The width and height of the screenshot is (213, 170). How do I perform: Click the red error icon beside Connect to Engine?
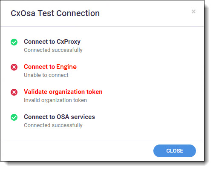(x=14, y=67)
